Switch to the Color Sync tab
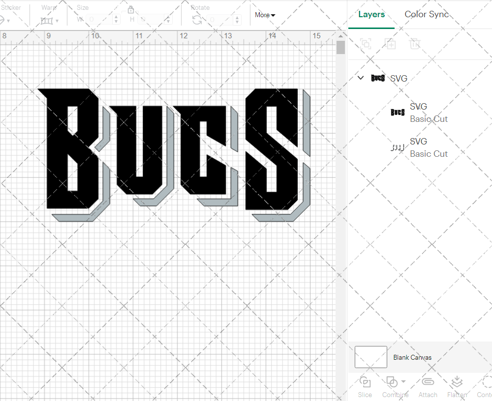The width and height of the screenshot is (492, 401). pos(427,14)
